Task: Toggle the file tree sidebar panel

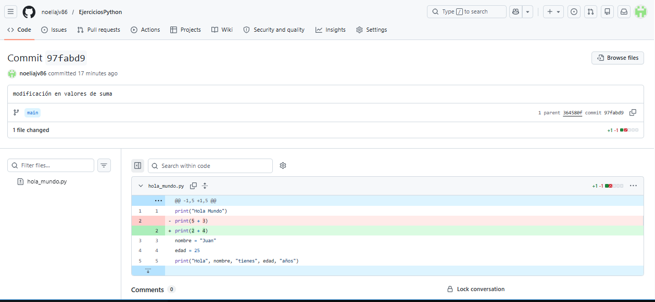Action: coord(137,165)
